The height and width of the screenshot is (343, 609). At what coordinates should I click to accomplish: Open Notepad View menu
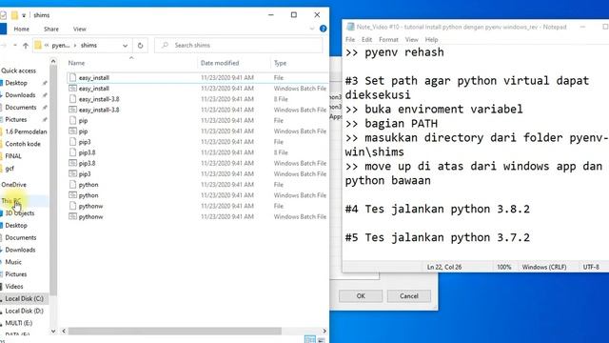[x=412, y=39]
